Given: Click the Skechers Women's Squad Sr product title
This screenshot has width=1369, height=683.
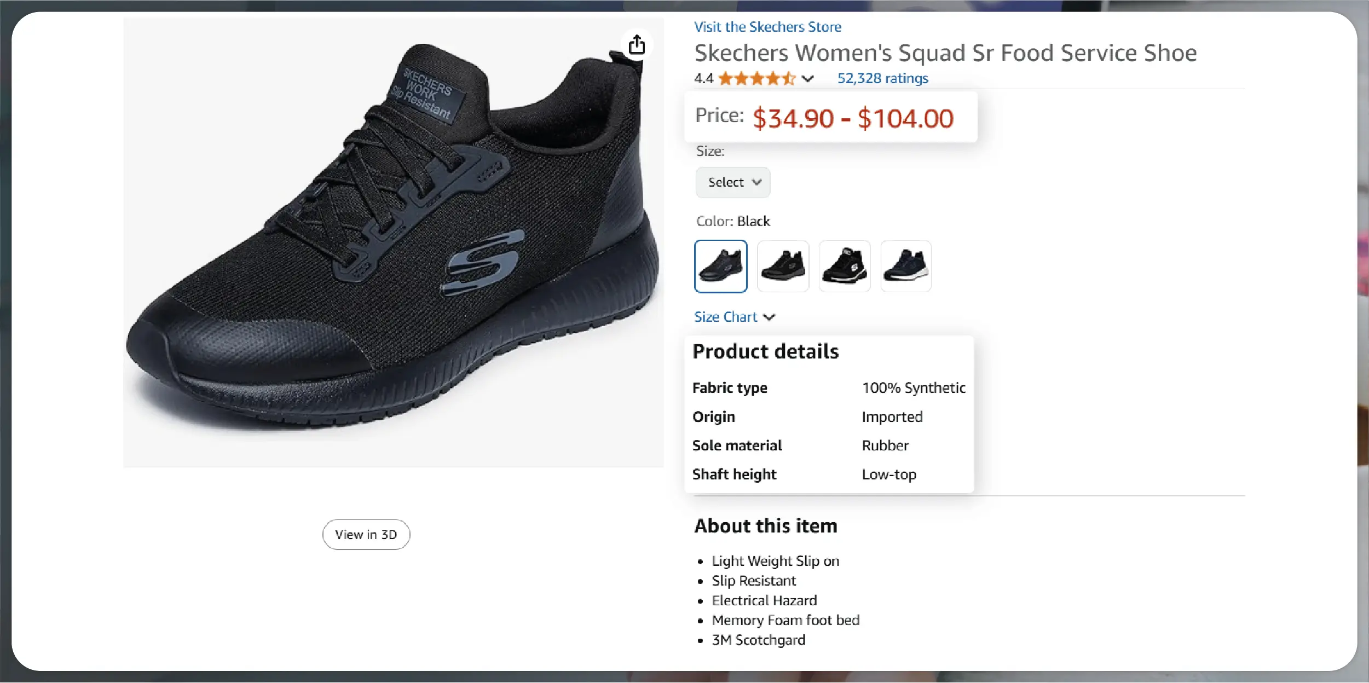Looking at the screenshot, I should pyautogui.click(x=945, y=53).
